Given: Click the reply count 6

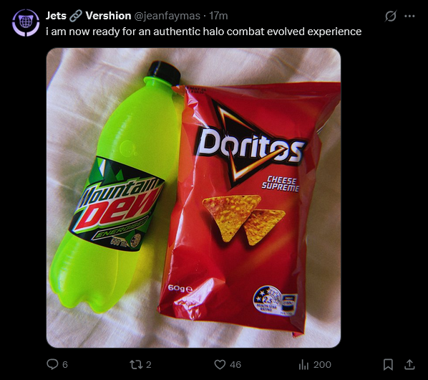Looking at the screenshot, I should click(65, 365).
